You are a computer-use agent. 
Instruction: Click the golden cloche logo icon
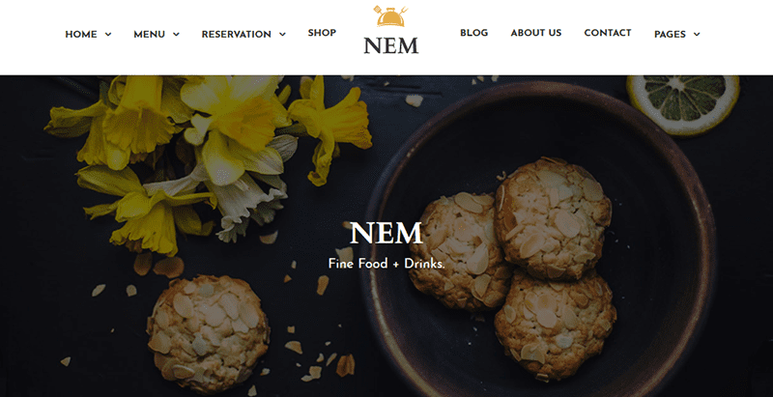point(391,15)
